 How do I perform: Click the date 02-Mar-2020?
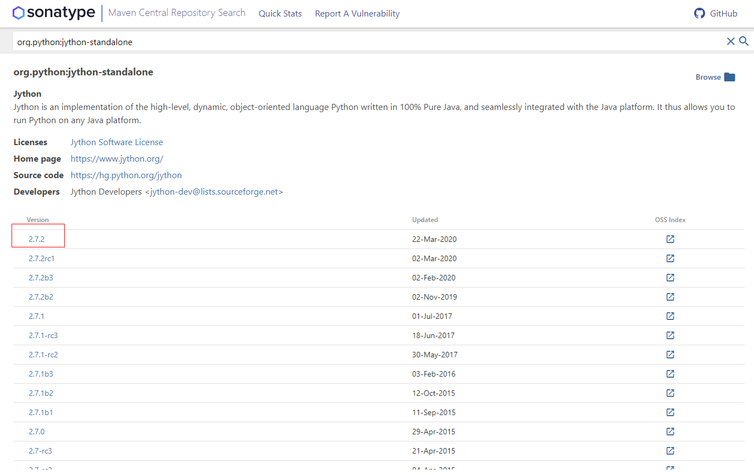(434, 258)
